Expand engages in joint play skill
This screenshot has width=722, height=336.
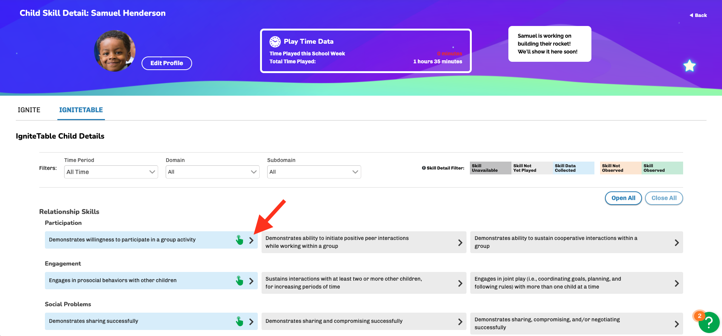tap(677, 283)
